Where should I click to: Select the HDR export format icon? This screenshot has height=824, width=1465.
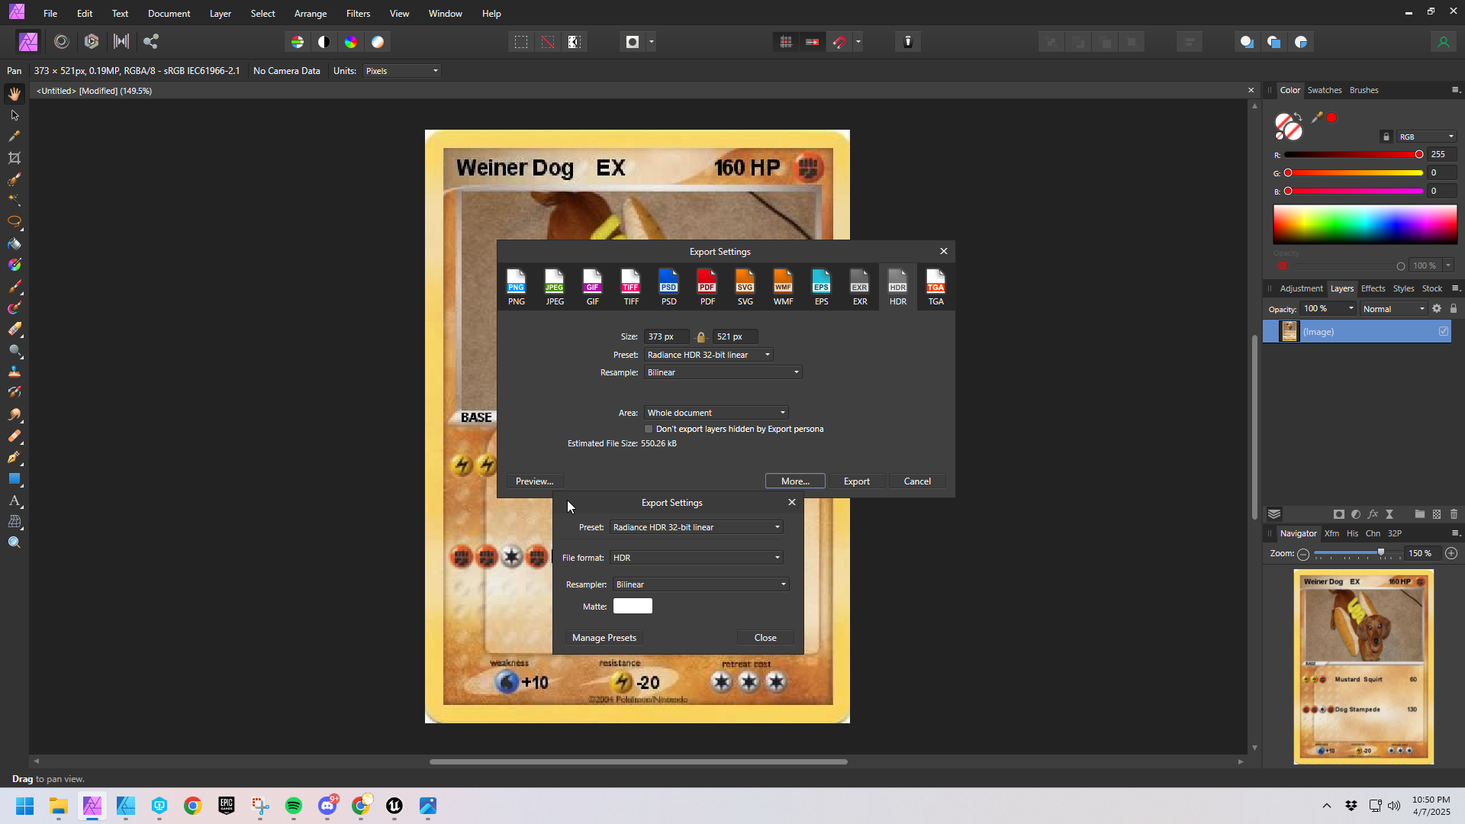(x=898, y=287)
